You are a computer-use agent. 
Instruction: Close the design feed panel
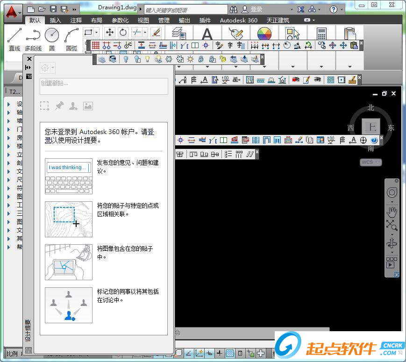point(29,59)
